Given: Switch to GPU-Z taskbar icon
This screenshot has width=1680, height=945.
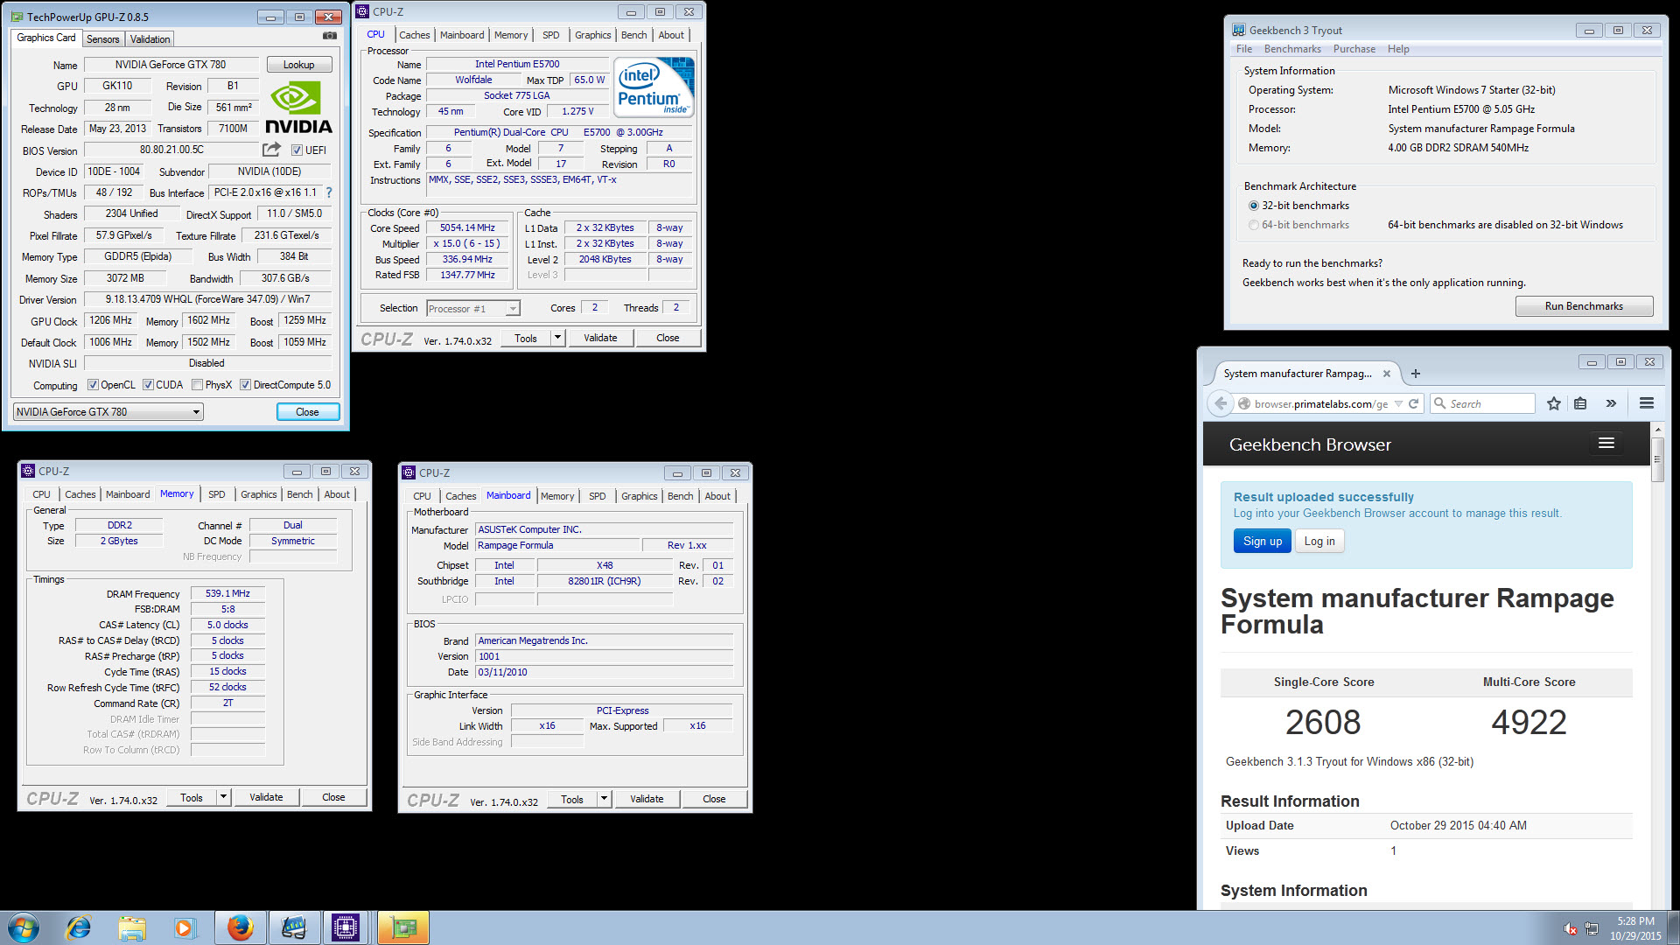Looking at the screenshot, I should pyautogui.click(x=403, y=927).
